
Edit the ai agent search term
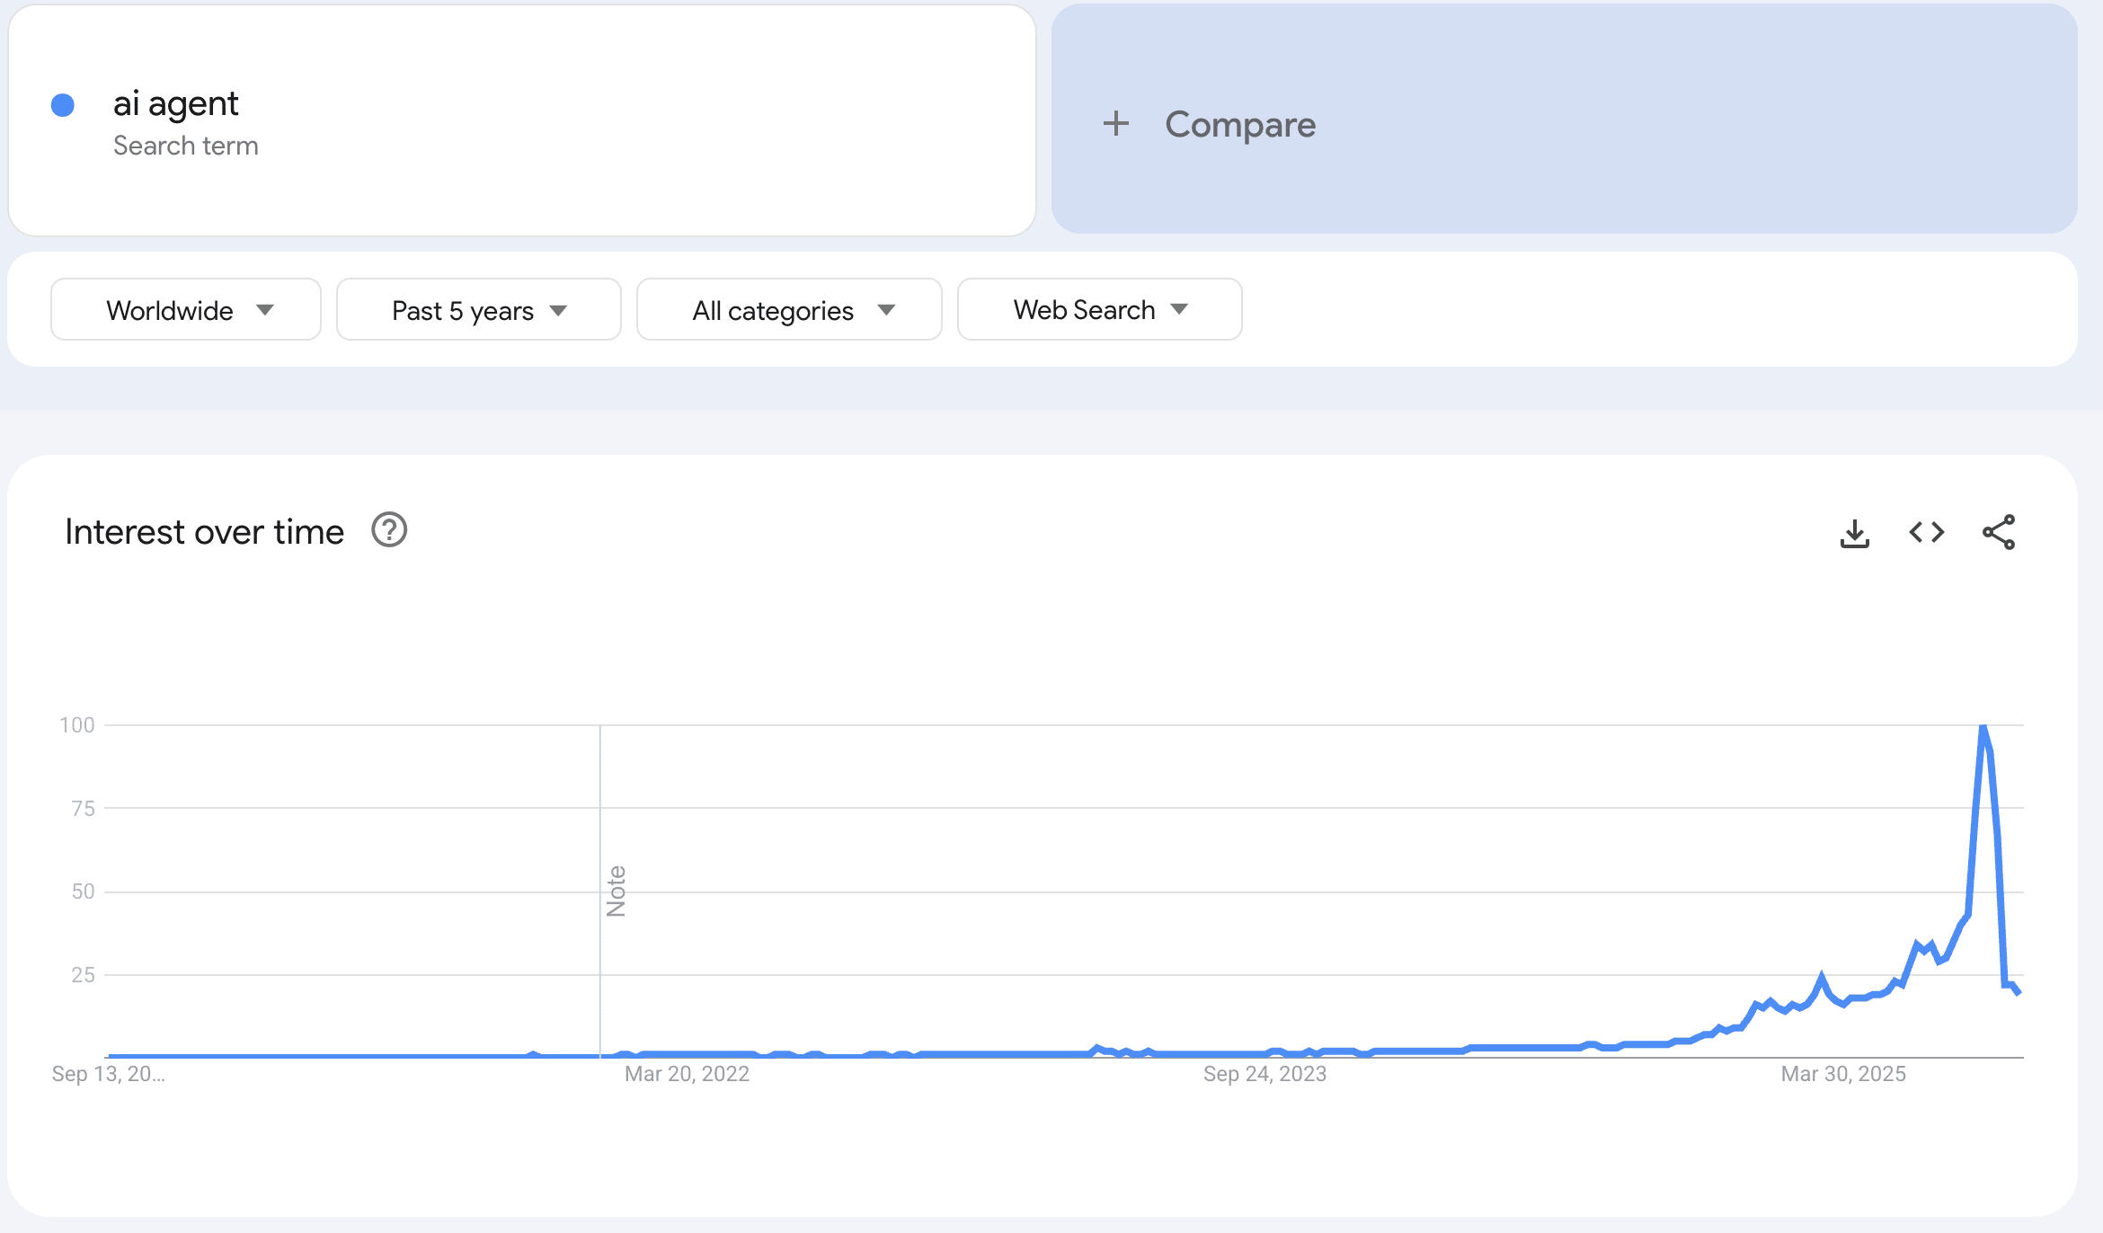click(175, 103)
